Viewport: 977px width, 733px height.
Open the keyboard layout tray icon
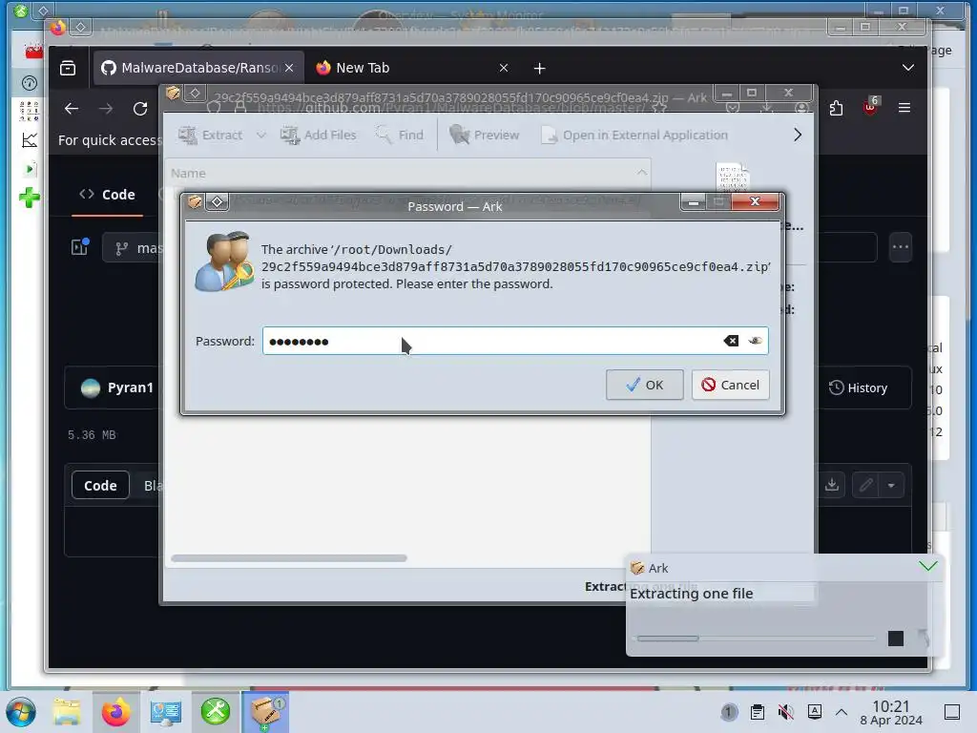point(815,712)
